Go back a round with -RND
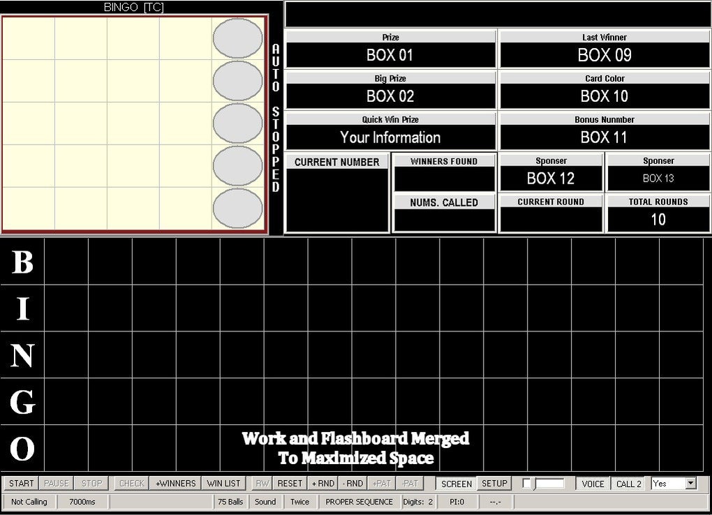712x515 pixels. (x=353, y=483)
